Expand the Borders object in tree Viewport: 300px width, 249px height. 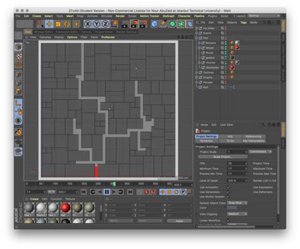pyautogui.click(x=199, y=43)
